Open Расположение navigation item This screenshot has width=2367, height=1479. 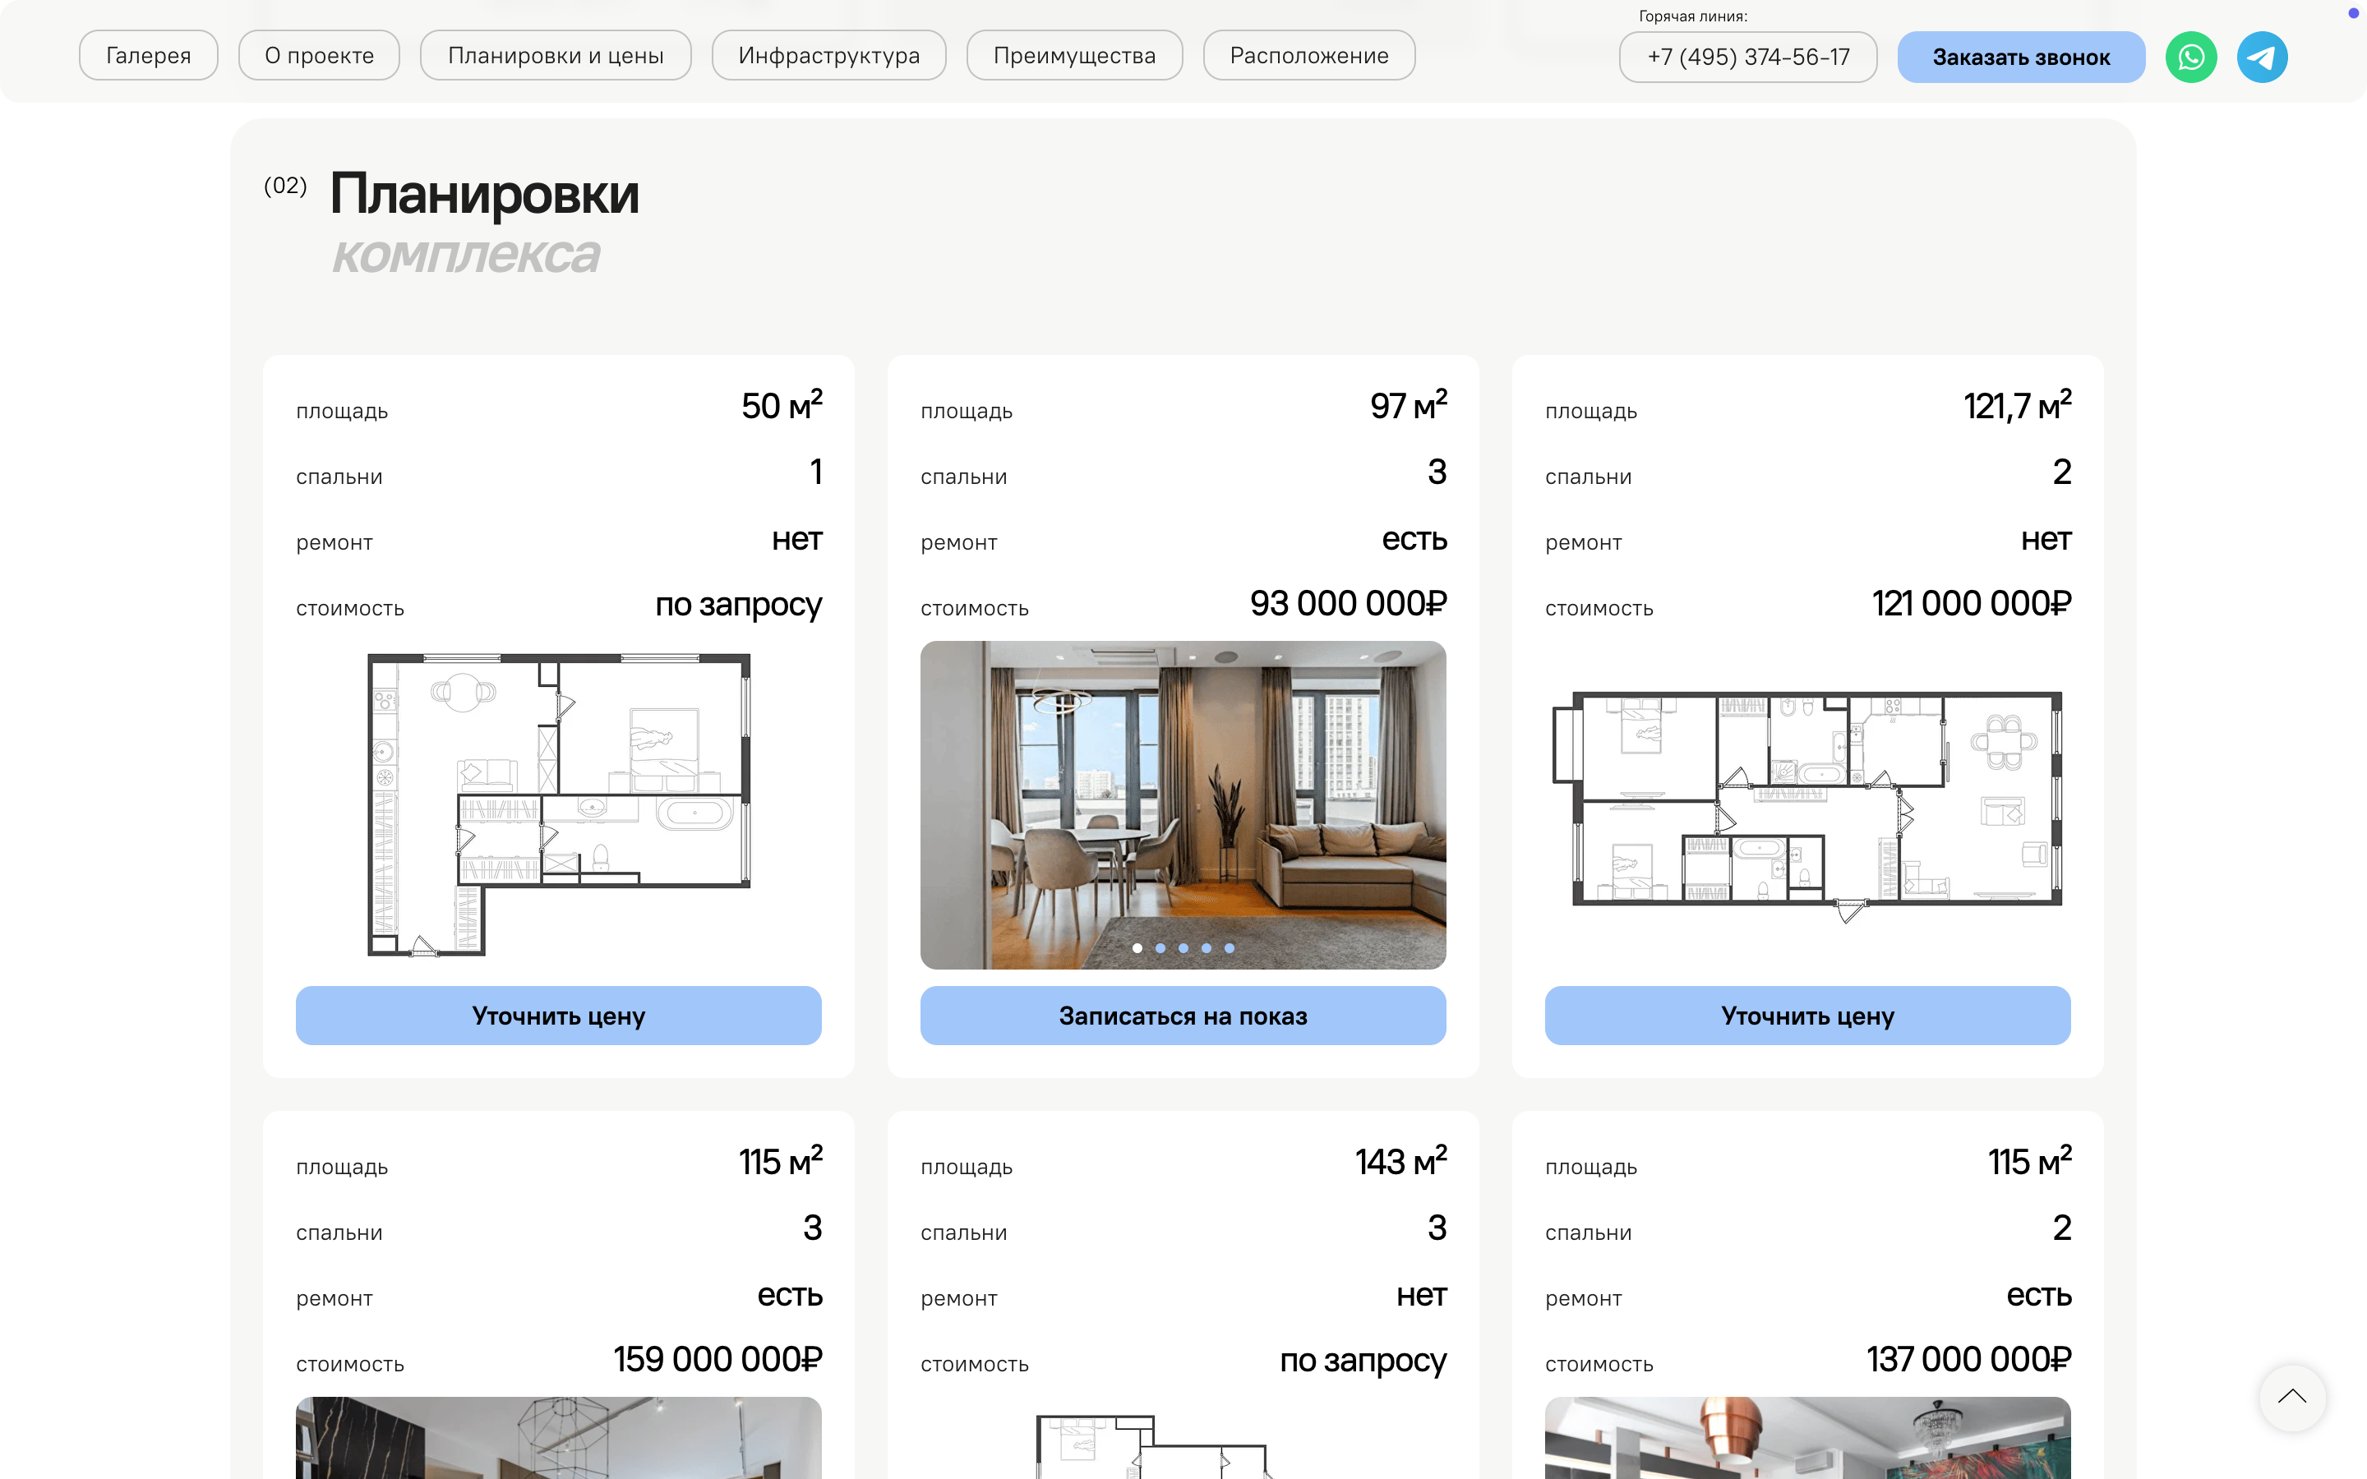(1308, 56)
